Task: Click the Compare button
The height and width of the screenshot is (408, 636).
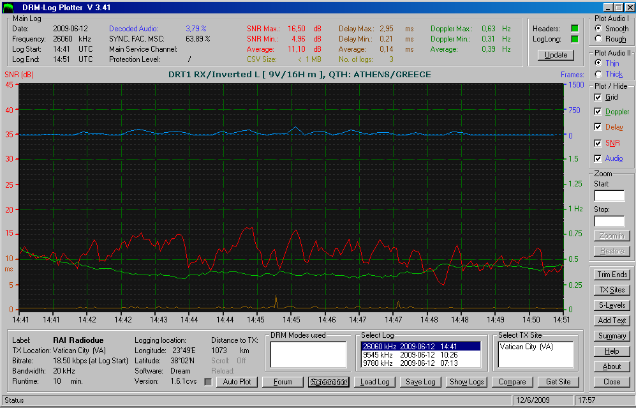Action: tap(512, 382)
